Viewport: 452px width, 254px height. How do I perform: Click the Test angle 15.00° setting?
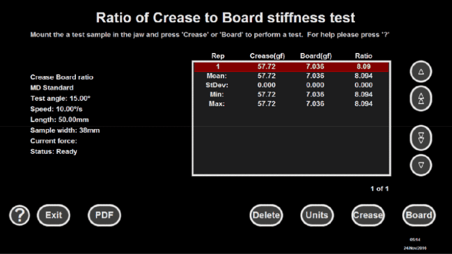pyautogui.click(x=60, y=98)
